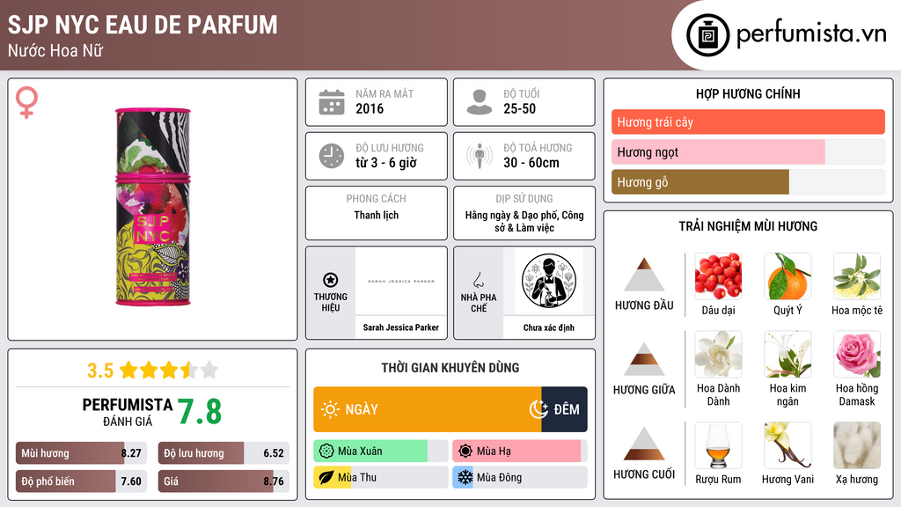901x507 pixels.
Task: Click the flower icon for Mùa Xuân
Action: tap(326, 452)
